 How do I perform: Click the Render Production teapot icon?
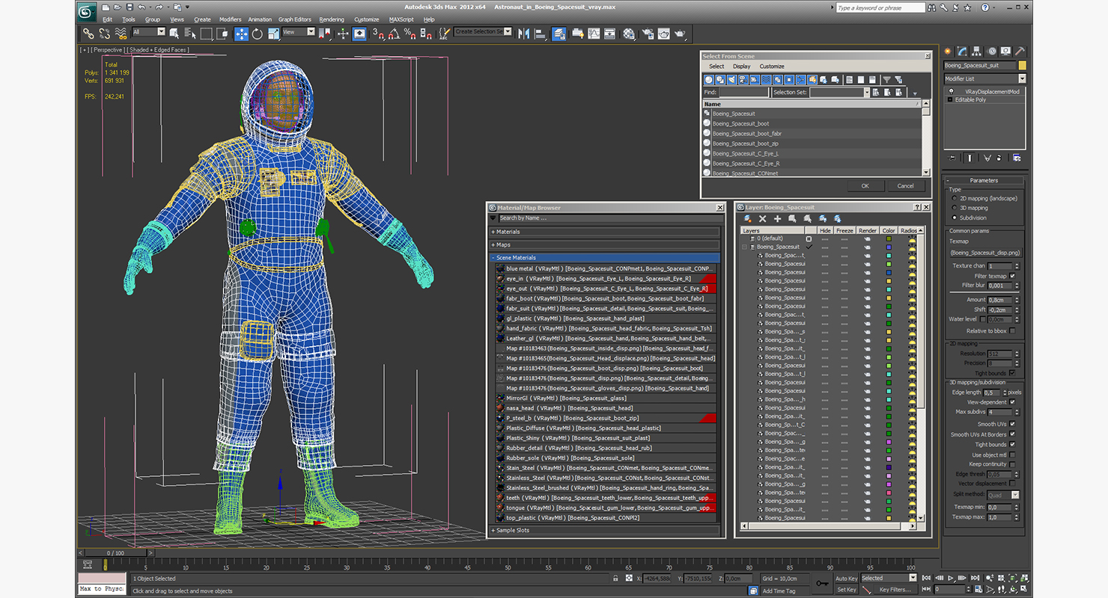pos(680,34)
